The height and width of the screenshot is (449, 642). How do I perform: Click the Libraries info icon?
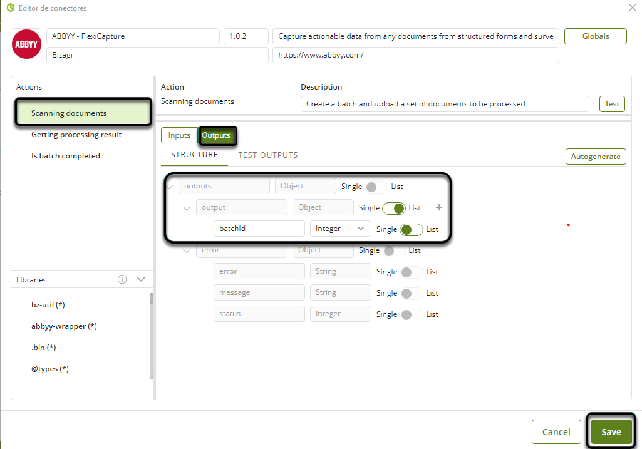tap(122, 279)
